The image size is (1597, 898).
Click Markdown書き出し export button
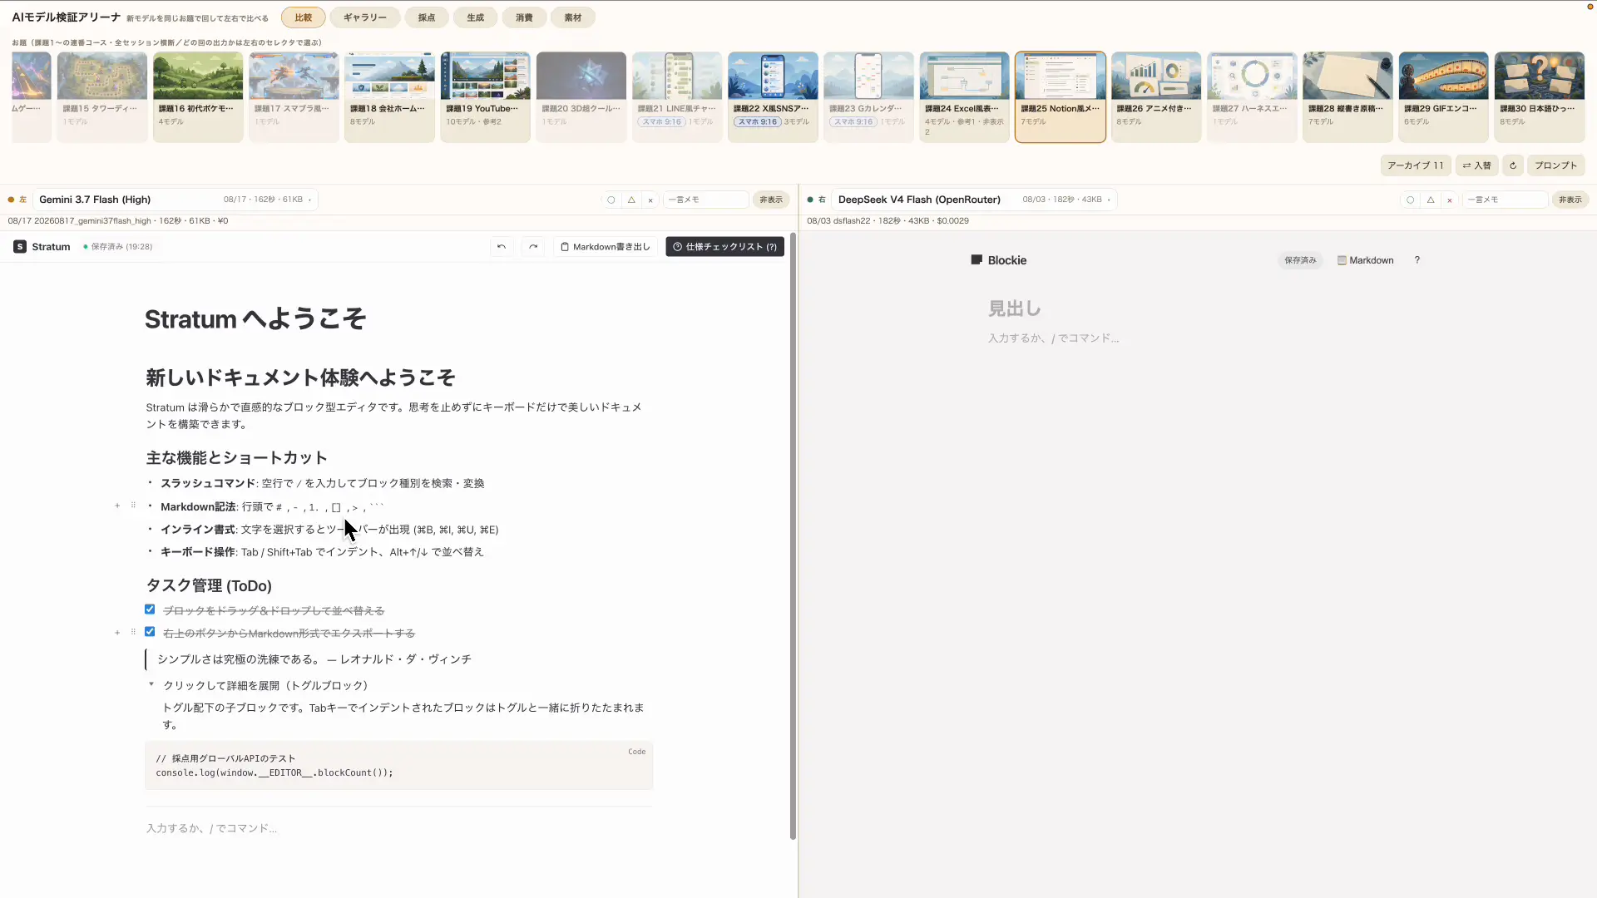tap(606, 247)
